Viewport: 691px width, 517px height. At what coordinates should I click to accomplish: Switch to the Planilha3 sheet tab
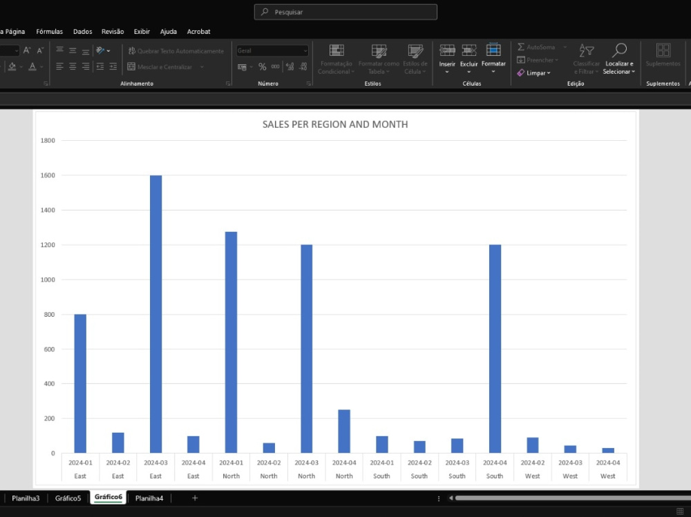(x=26, y=498)
